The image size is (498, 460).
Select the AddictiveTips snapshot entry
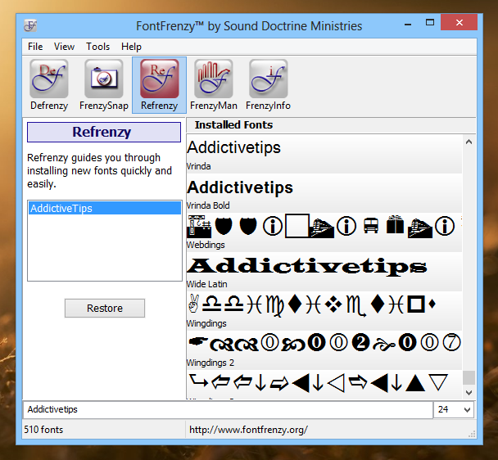pos(105,208)
